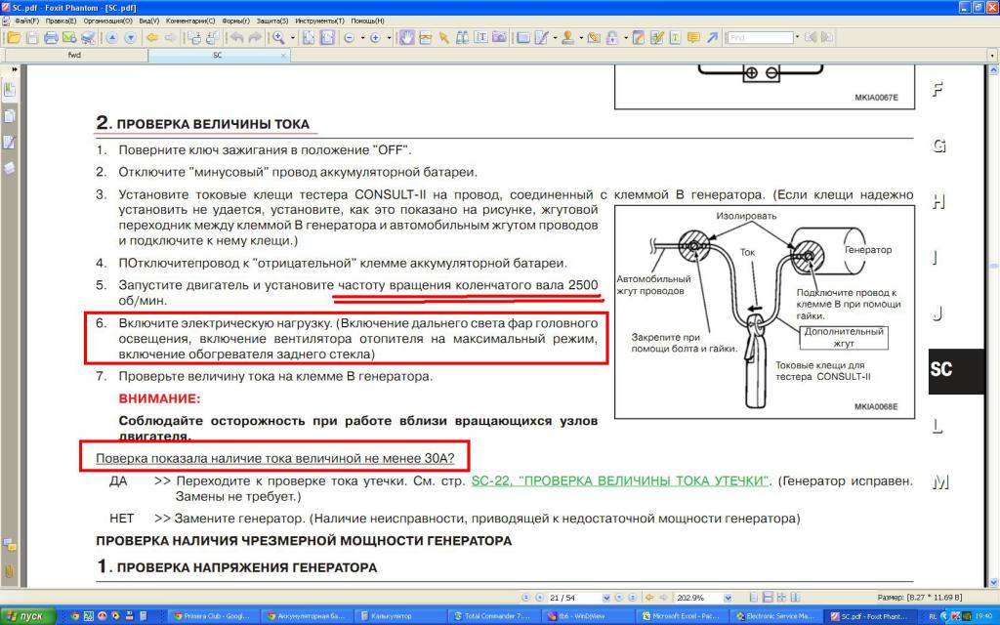Click the stamp tool icon
Viewport: 1000px width, 625px height.
(567, 38)
